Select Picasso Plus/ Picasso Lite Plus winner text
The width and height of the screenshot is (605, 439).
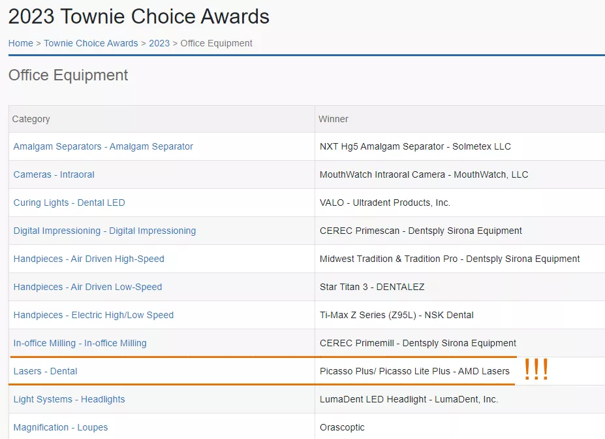click(415, 372)
